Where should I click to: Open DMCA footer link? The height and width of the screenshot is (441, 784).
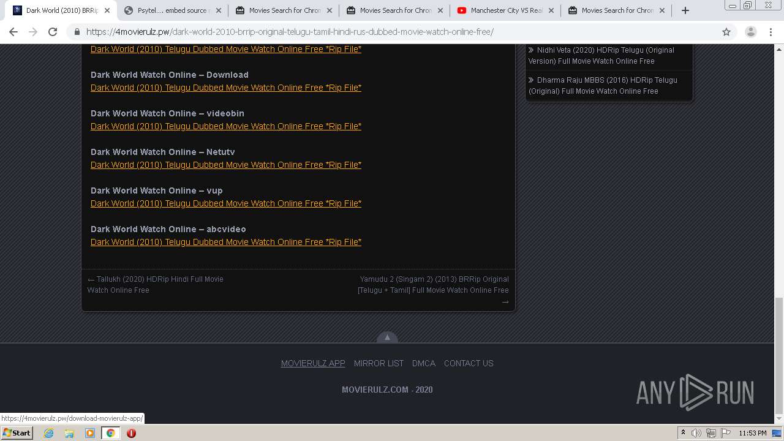424,363
